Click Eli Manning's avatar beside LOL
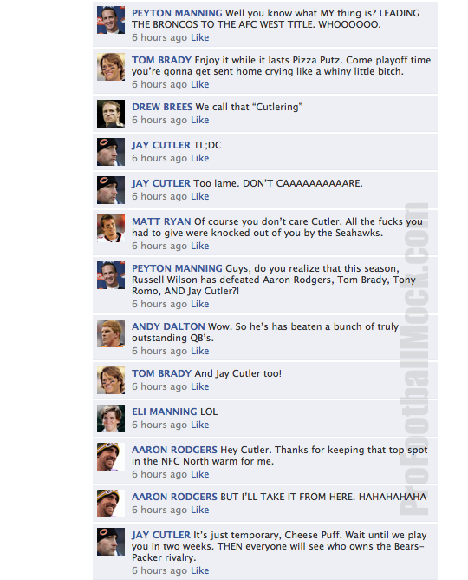The image size is (468, 580). pyautogui.click(x=111, y=419)
